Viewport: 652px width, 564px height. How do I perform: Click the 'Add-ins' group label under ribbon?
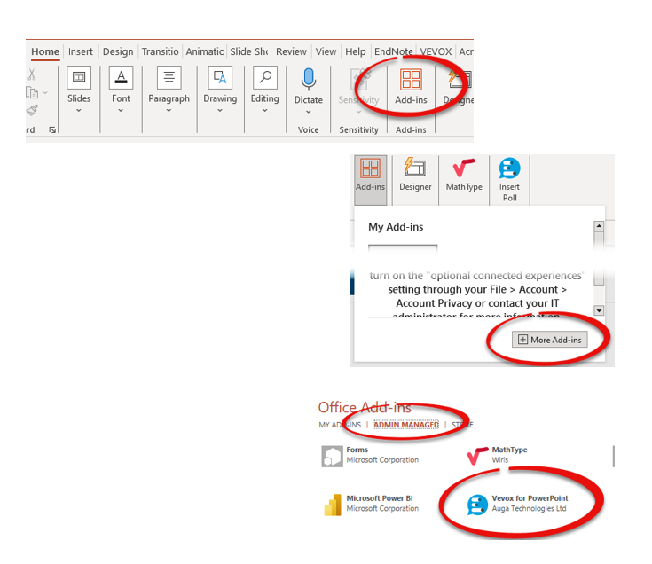coord(411,129)
